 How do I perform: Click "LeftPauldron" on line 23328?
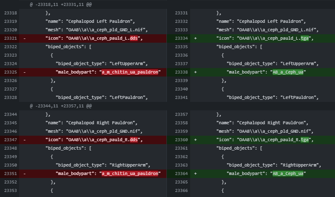click(x=127, y=97)
